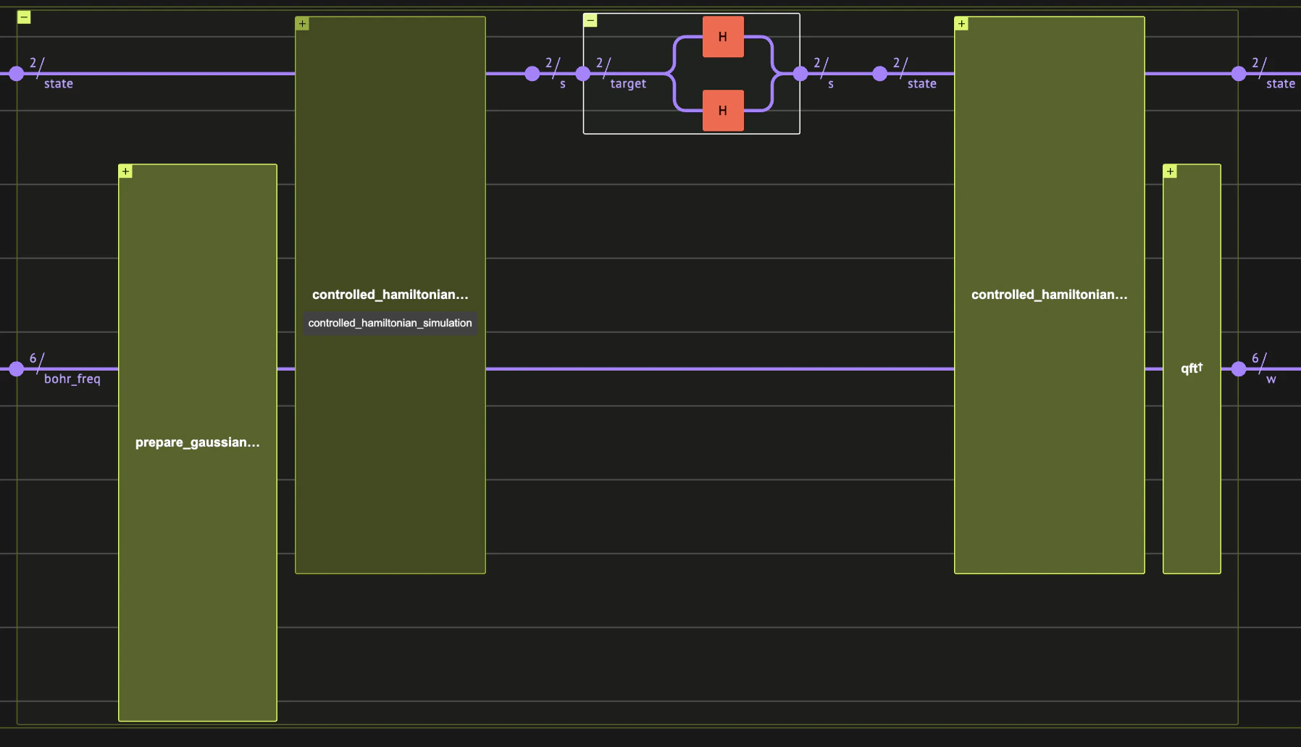Click the state input port node
The image size is (1301, 747).
coord(17,74)
